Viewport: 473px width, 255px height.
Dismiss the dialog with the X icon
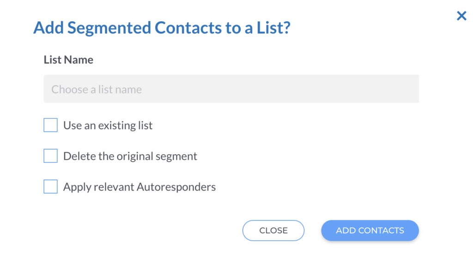[461, 16]
